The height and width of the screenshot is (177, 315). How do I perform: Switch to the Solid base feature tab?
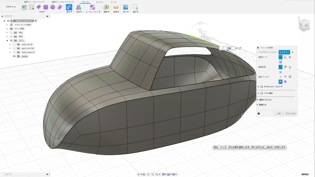(x=34, y=2)
